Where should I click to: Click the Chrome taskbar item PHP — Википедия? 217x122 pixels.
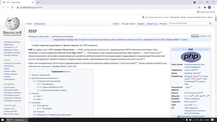click(17, 120)
